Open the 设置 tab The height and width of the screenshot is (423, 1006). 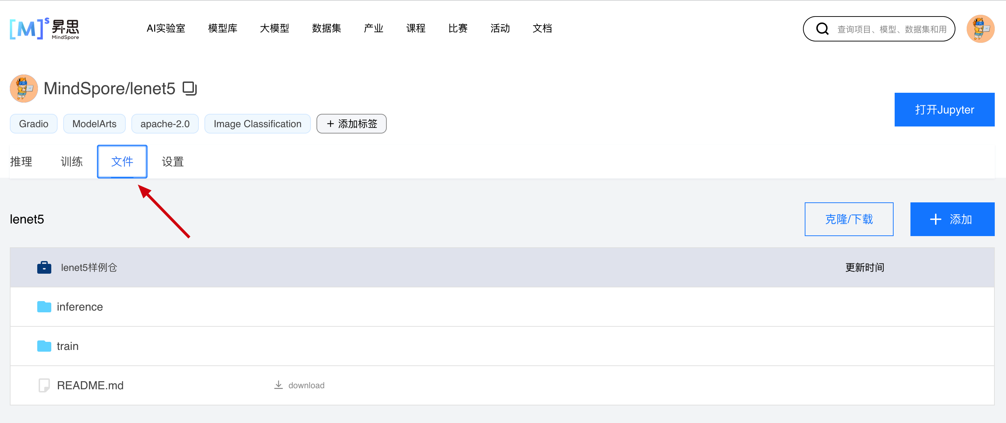pos(172,161)
